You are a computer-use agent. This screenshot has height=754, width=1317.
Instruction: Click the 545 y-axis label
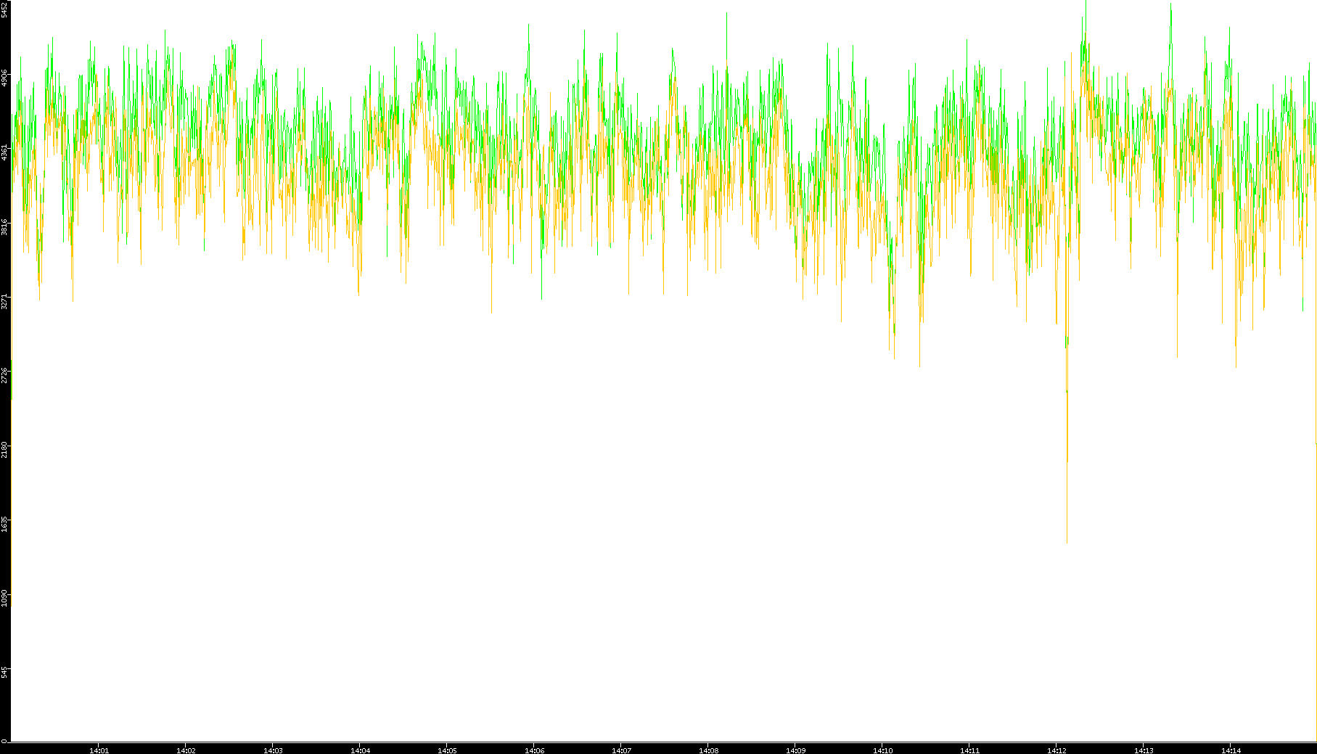coord(4,673)
